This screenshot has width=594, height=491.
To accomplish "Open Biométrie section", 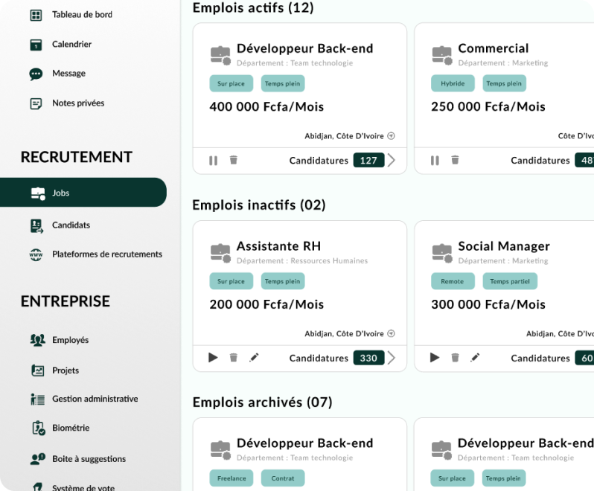I will 71,429.
